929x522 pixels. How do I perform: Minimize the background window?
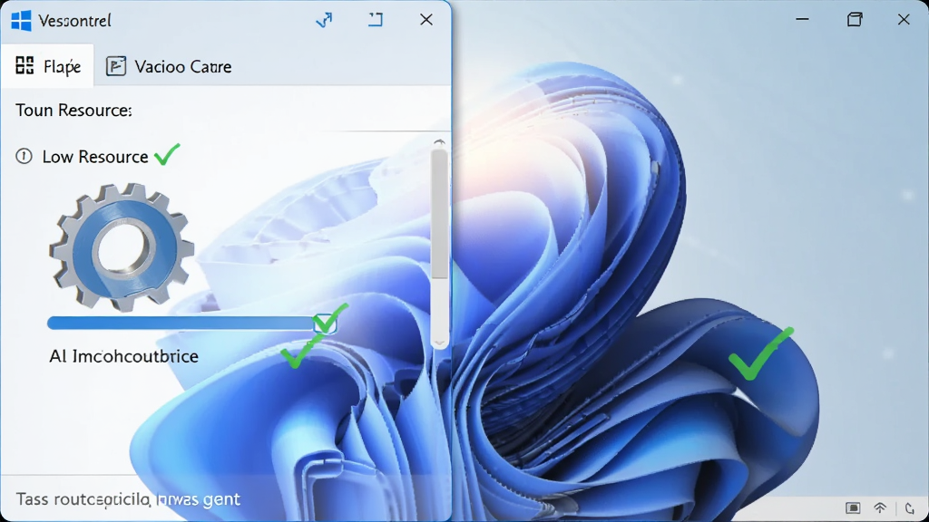tap(802, 20)
